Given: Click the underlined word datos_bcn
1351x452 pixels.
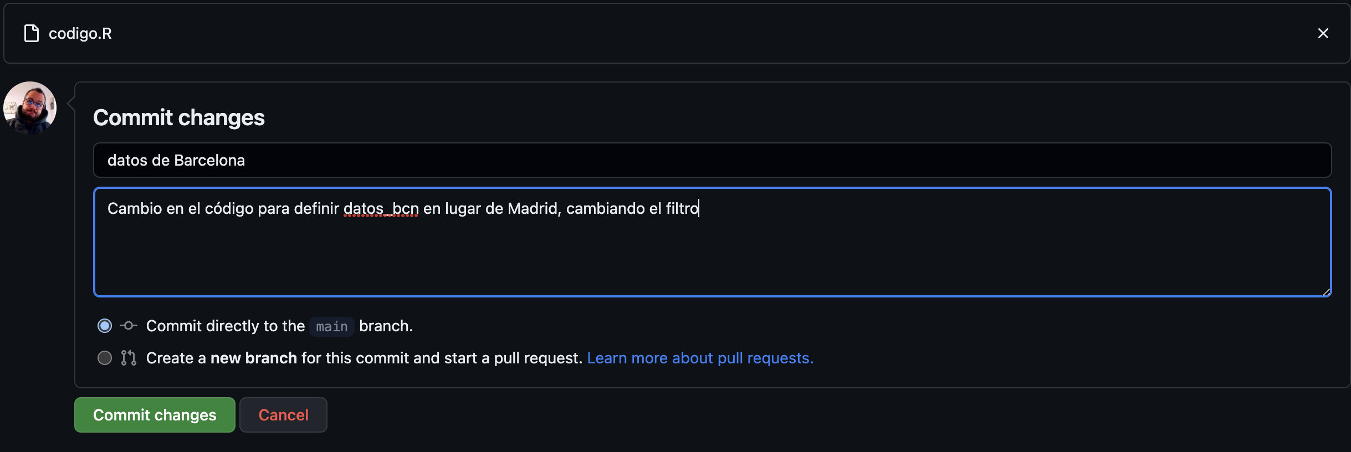Looking at the screenshot, I should [x=381, y=208].
